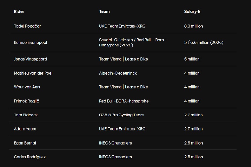
Task: Click the Salary € column header
Action: click(192, 11)
